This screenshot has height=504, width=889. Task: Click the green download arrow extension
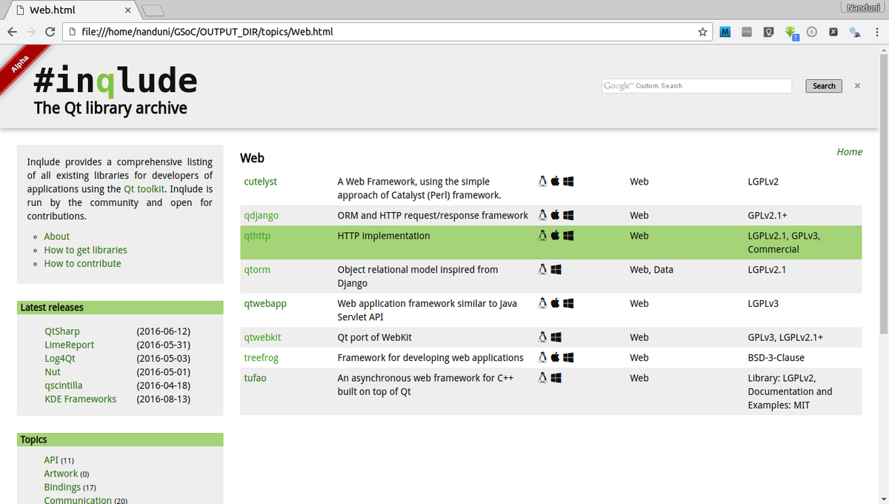pyautogui.click(x=791, y=32)
